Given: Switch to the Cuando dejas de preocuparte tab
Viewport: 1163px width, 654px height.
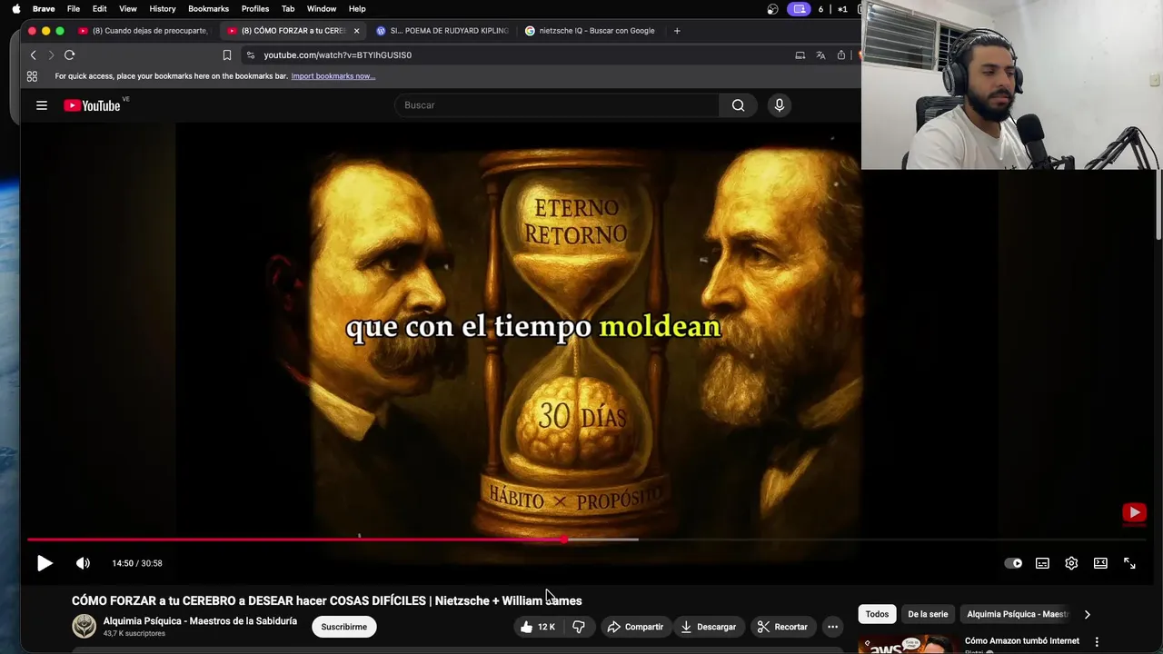Looking at the screenshot, I should (144, 31).
